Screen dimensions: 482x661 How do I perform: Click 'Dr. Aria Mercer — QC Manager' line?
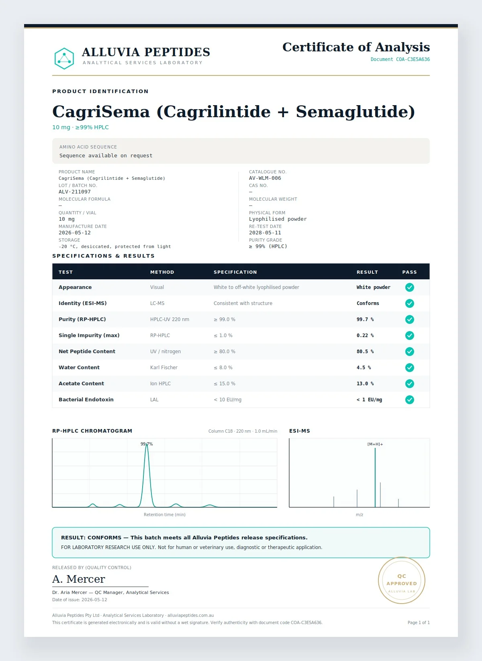(x=110, y=592)
